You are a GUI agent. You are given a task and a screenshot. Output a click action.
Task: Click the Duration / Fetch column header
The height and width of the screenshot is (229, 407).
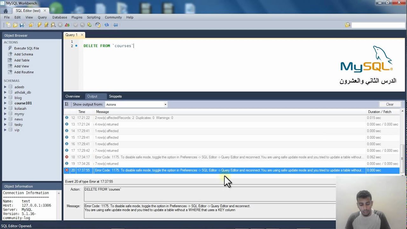coord(380,112)
